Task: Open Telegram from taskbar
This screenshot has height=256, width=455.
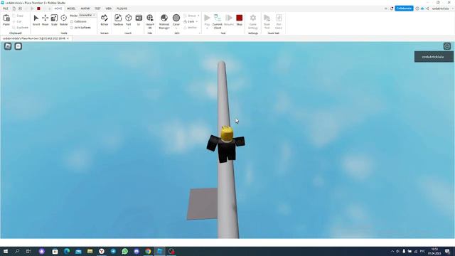Action: click(113, 251)
